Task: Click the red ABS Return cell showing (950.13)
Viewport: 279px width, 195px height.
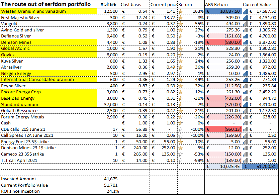Action: pos(223,129)
